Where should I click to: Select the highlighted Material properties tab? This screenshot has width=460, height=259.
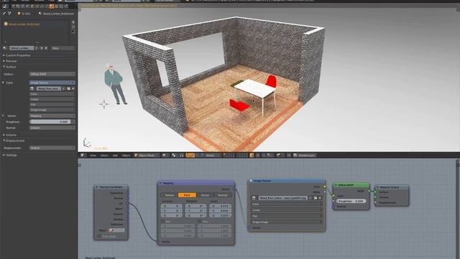point(51,6)
